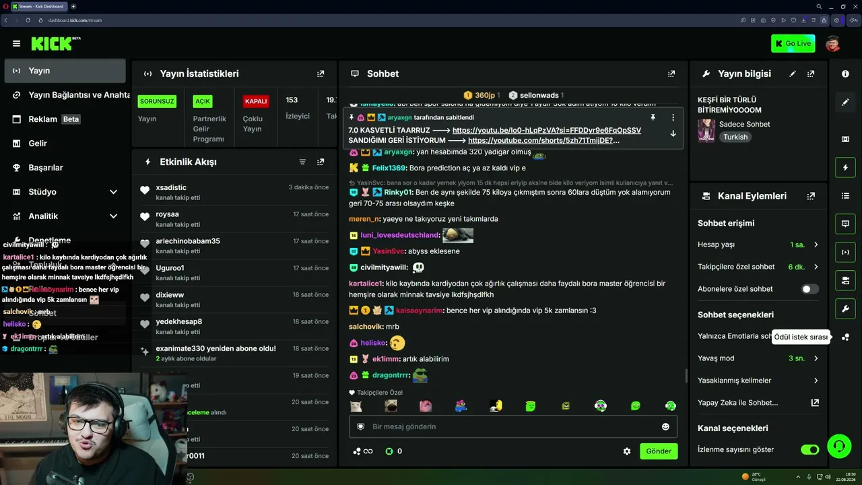The width and height of the screenshot is (862, 485).
Task: Open the emoji picker in chat
Action: point(665,426)
